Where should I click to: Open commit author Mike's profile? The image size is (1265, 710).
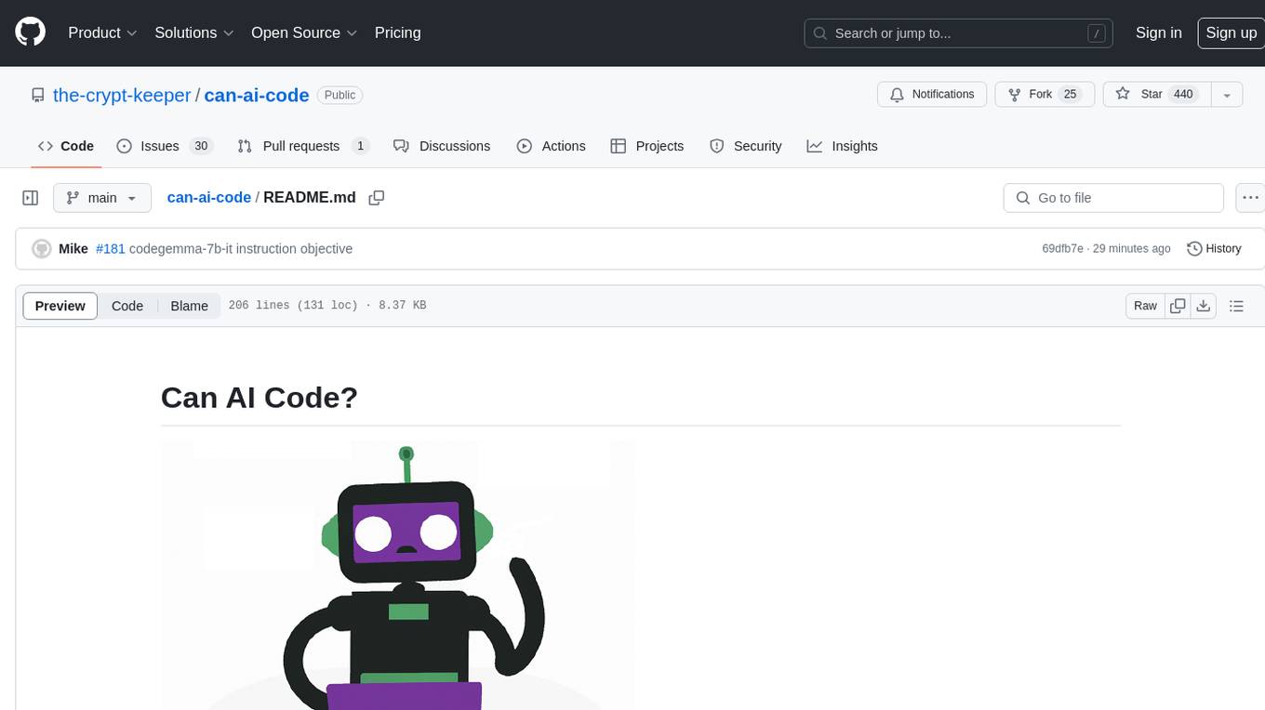pos(73,249)
